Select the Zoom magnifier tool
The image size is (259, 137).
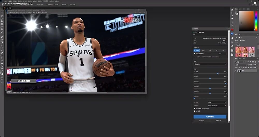pos(2,66)
